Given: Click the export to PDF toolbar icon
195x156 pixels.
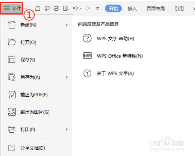Looking at the screenshot, I should click(x=47, y=8).
